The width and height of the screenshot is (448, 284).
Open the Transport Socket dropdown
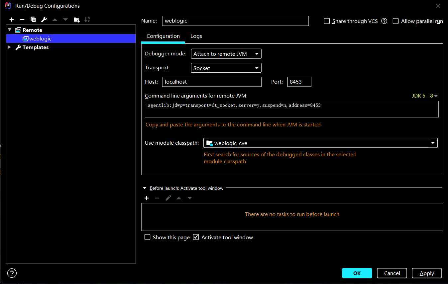[226, 68]
